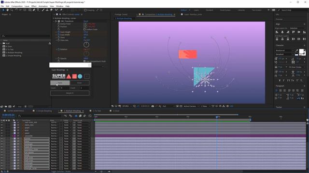309x173 pixels.
Task: Click the current time indicator in timeline ruler
Action: point(217,117)
